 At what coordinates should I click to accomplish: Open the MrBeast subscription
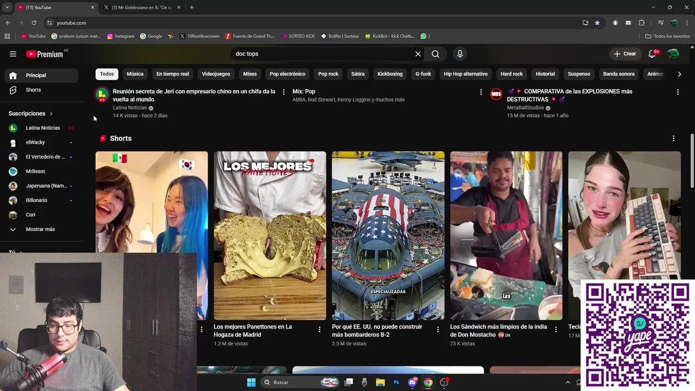[42, 171]
